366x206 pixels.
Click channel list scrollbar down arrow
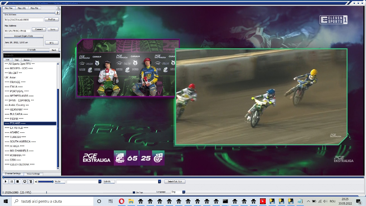point(58,168)
